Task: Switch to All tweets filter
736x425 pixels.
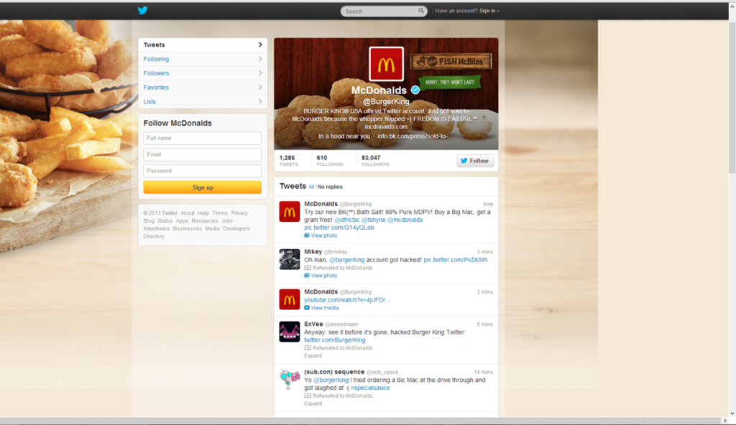Action: click(x=311, y=187)
